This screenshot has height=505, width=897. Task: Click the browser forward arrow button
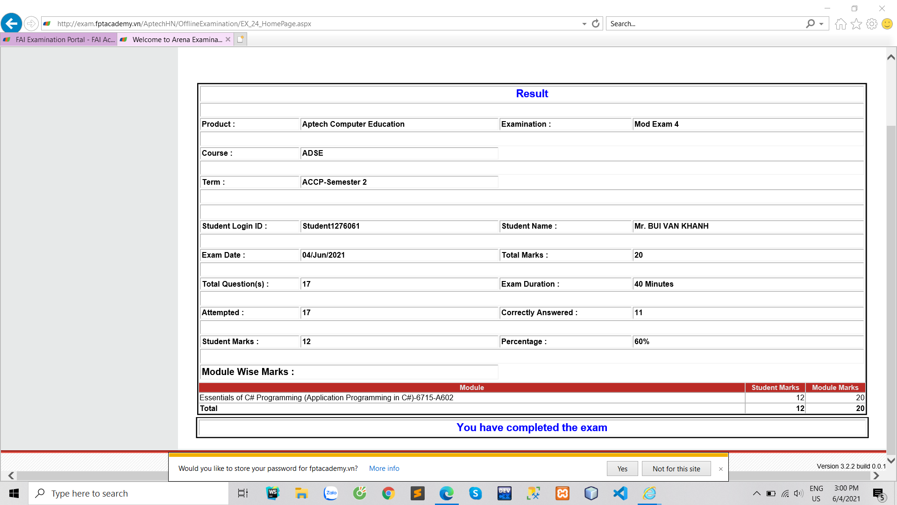click(x=31, y=23)
